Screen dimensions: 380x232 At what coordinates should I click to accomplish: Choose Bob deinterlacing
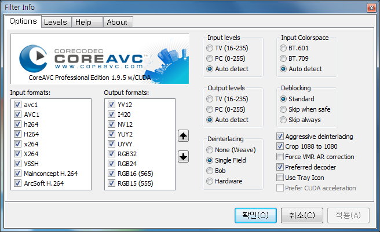tap(210, 171)
